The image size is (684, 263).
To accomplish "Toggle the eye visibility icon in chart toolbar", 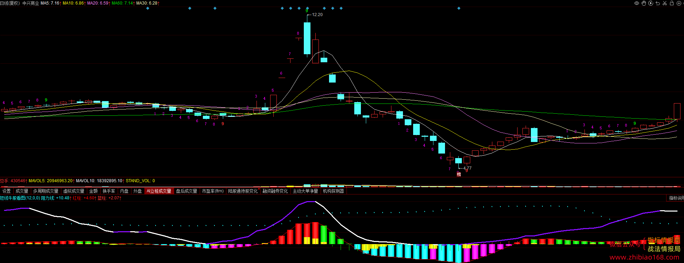I will point(637,3).
